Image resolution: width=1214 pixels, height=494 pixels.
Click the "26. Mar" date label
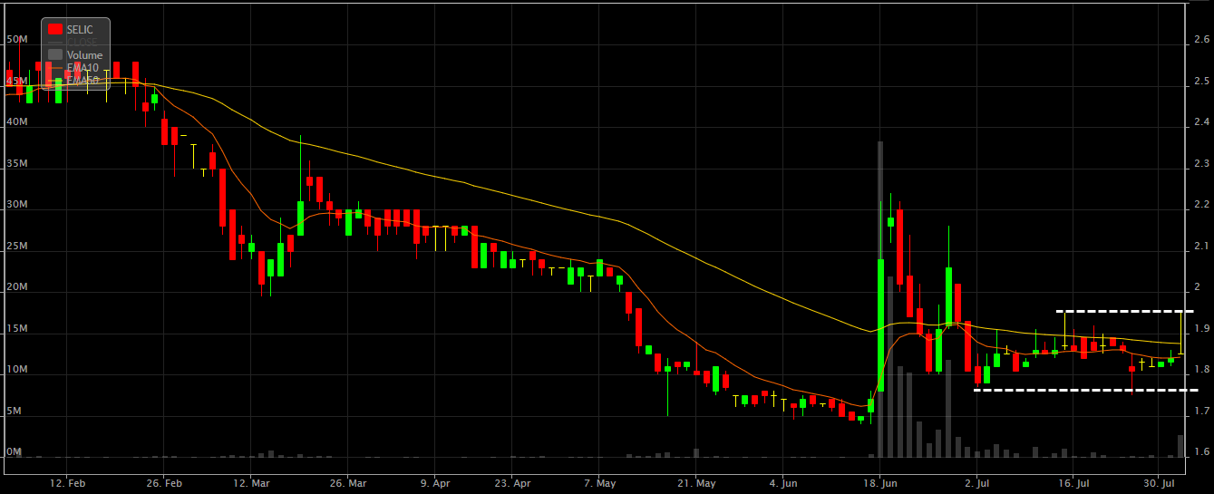(348, 483)
